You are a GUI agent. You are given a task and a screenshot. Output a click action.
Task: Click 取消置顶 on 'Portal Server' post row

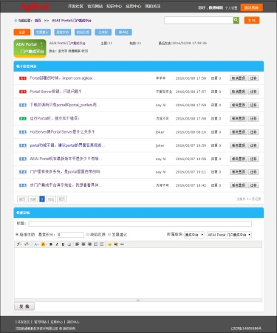tap(239, 92)
